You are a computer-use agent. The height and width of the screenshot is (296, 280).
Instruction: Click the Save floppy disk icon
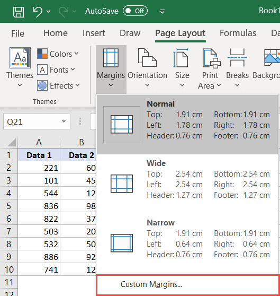19,12
